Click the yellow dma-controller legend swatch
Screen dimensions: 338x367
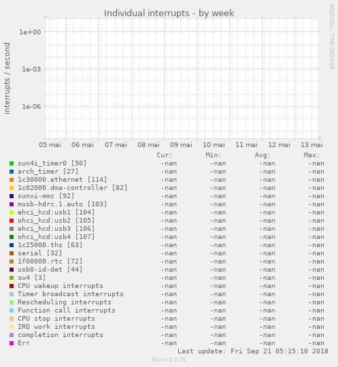tap(12, 188)
